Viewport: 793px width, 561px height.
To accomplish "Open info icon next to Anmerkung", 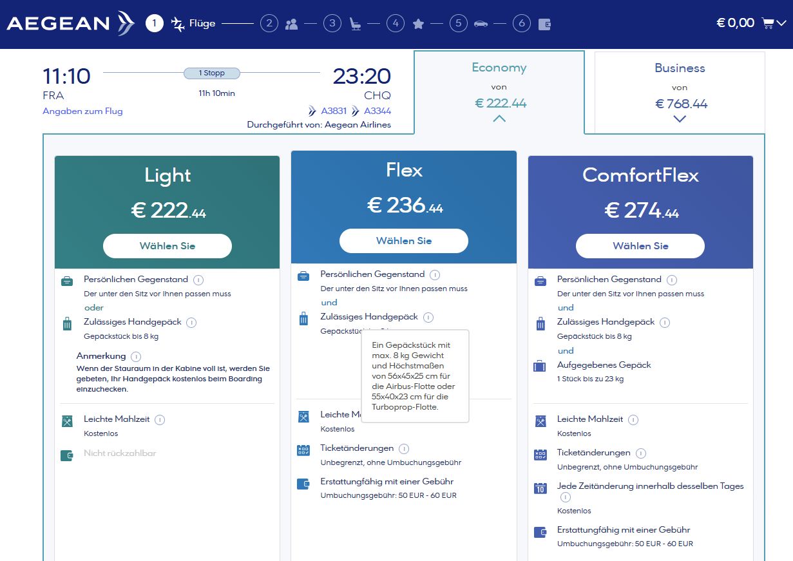I will (135, 356).
